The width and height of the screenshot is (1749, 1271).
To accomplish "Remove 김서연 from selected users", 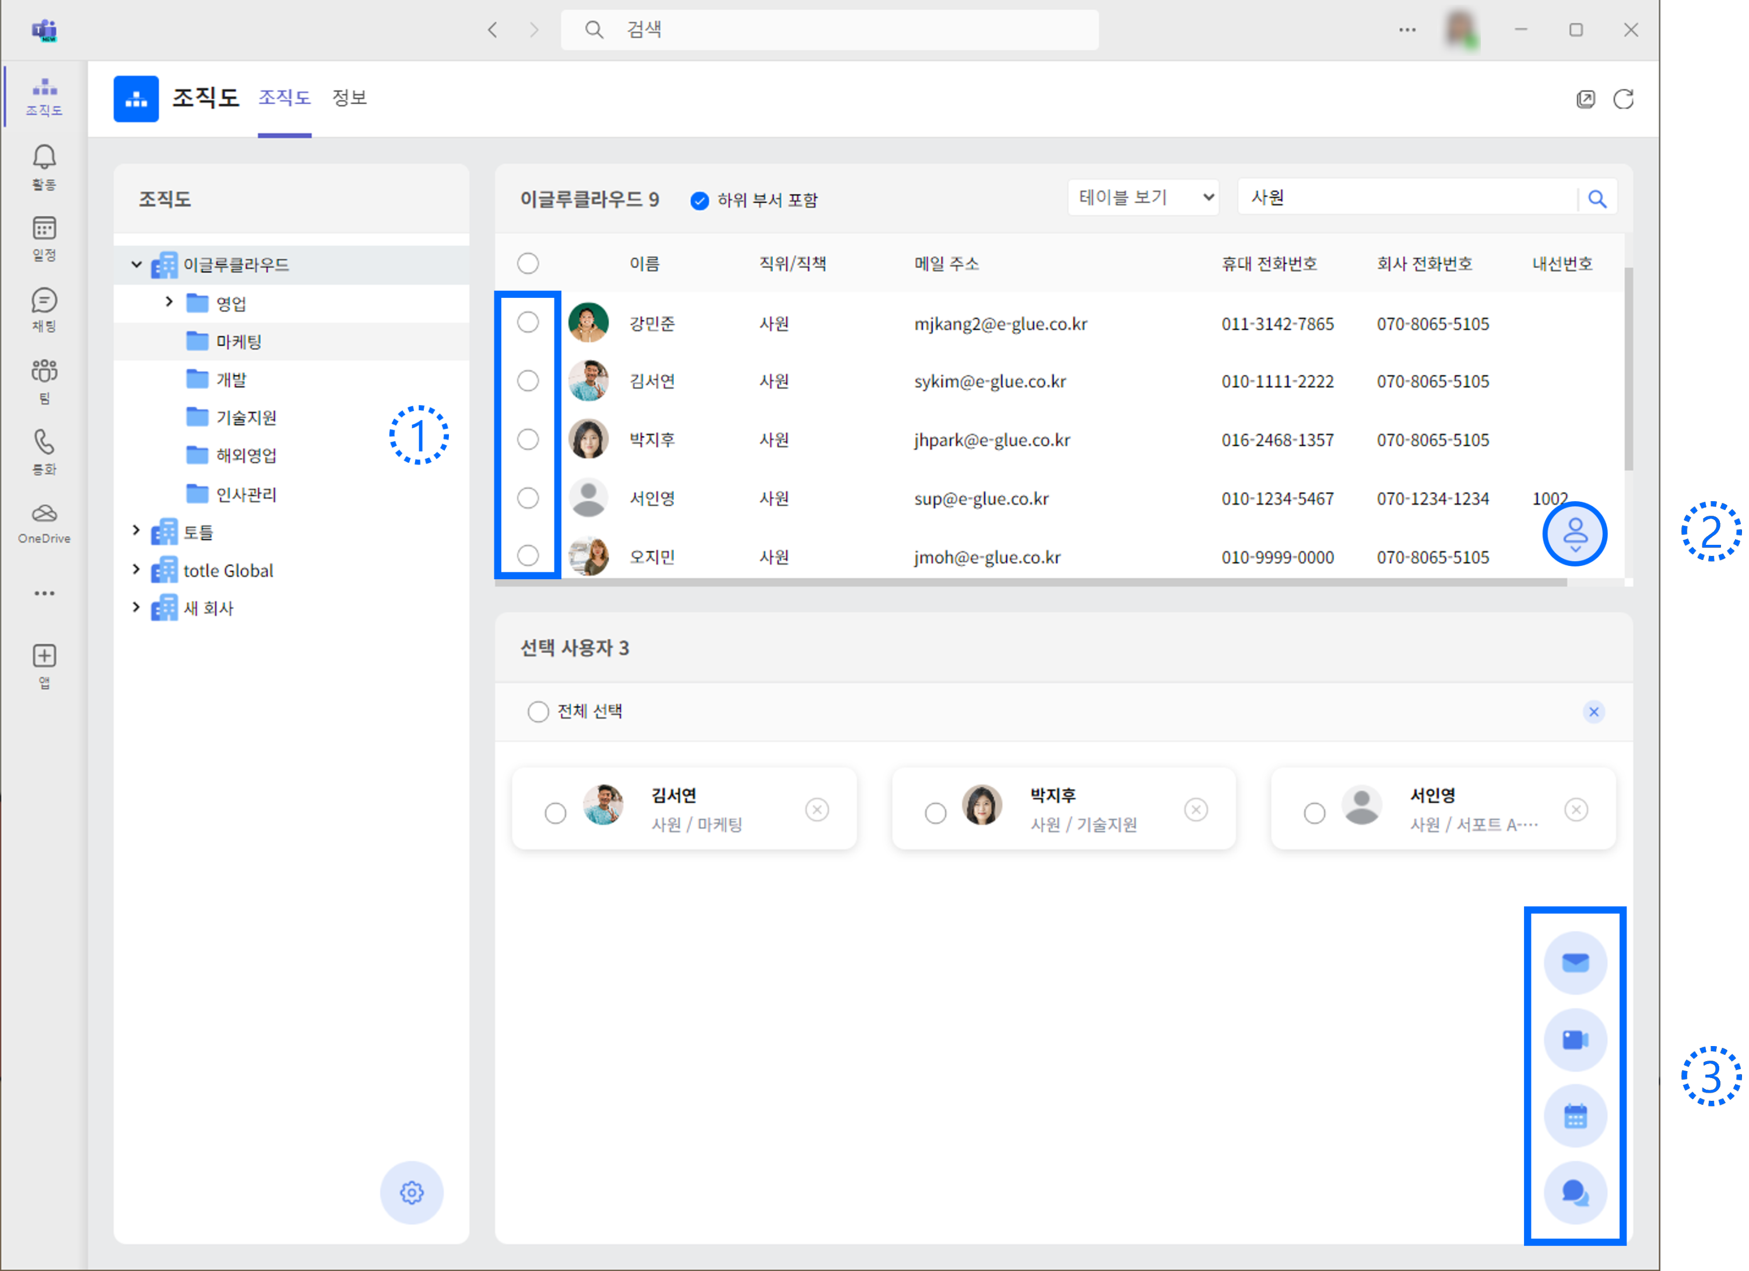I will (x=817, y=809).
